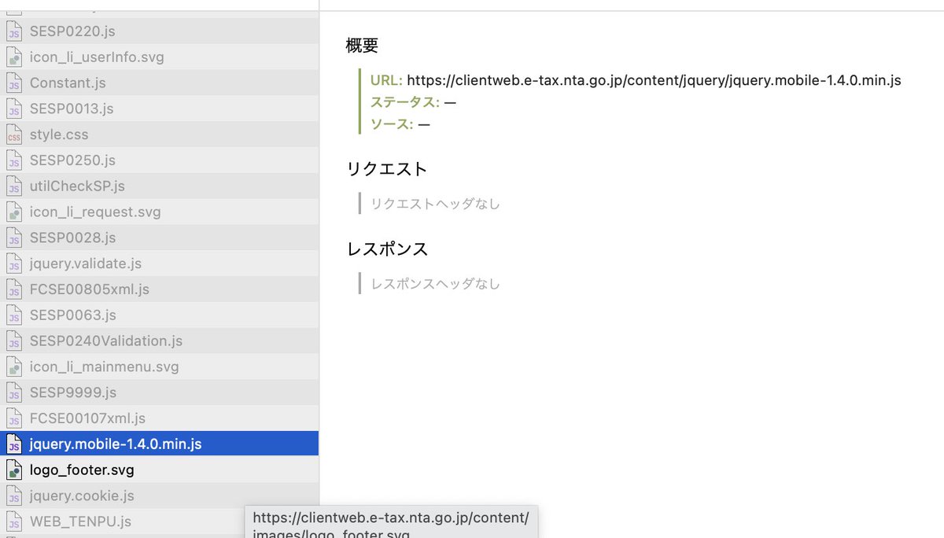Click the JS icon beside jquery.validate.js

(13, 263)
